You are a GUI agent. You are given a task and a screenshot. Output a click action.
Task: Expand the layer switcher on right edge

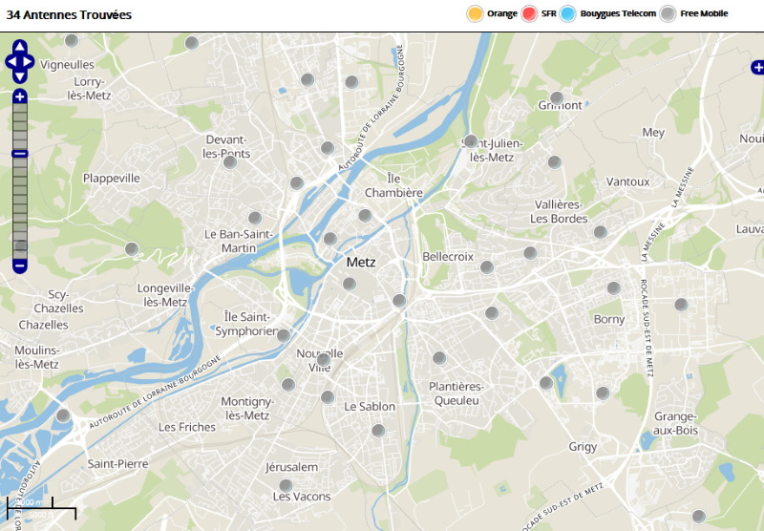click(757, 67)
